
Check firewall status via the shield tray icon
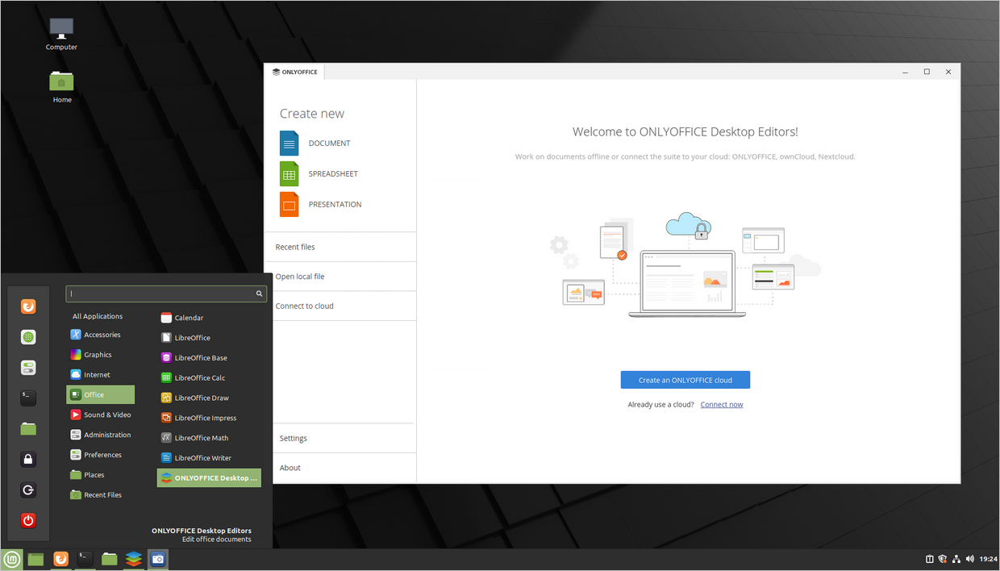tap(942, 558)
